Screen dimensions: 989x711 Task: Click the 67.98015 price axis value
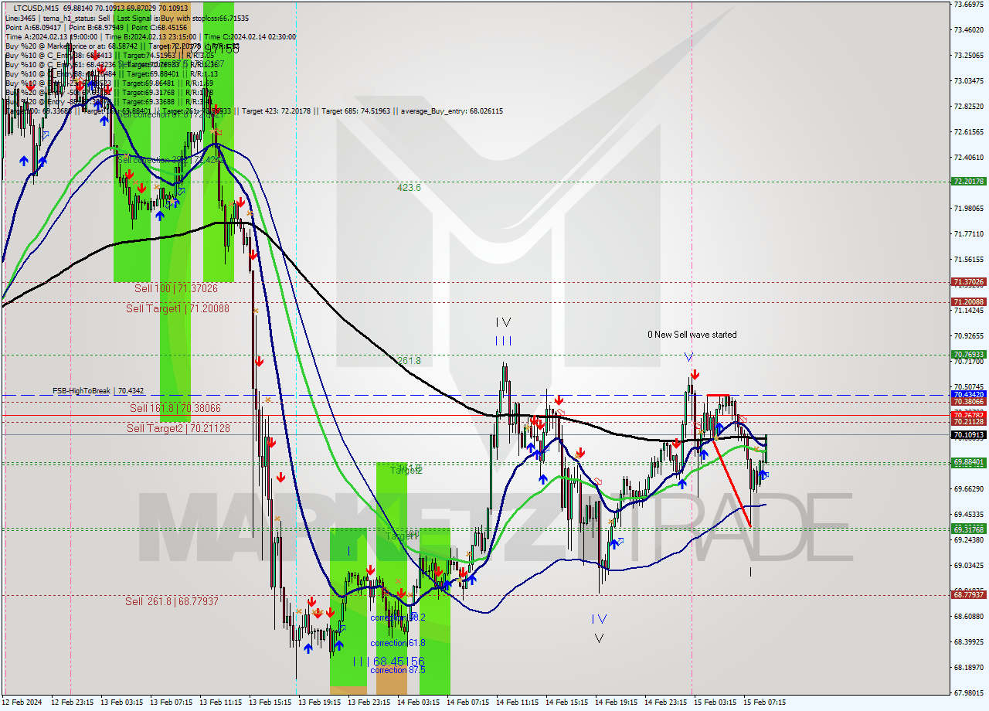[x=968, y=692]
